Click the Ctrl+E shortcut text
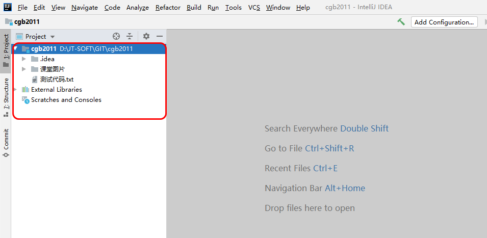The height and width of the screenshot is (238, 487). (x=325, y=168)
